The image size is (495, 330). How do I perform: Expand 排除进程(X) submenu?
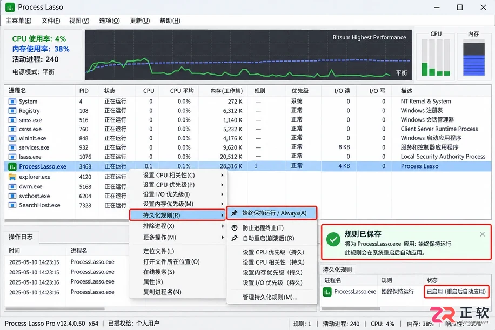click(x=222, y=226)
